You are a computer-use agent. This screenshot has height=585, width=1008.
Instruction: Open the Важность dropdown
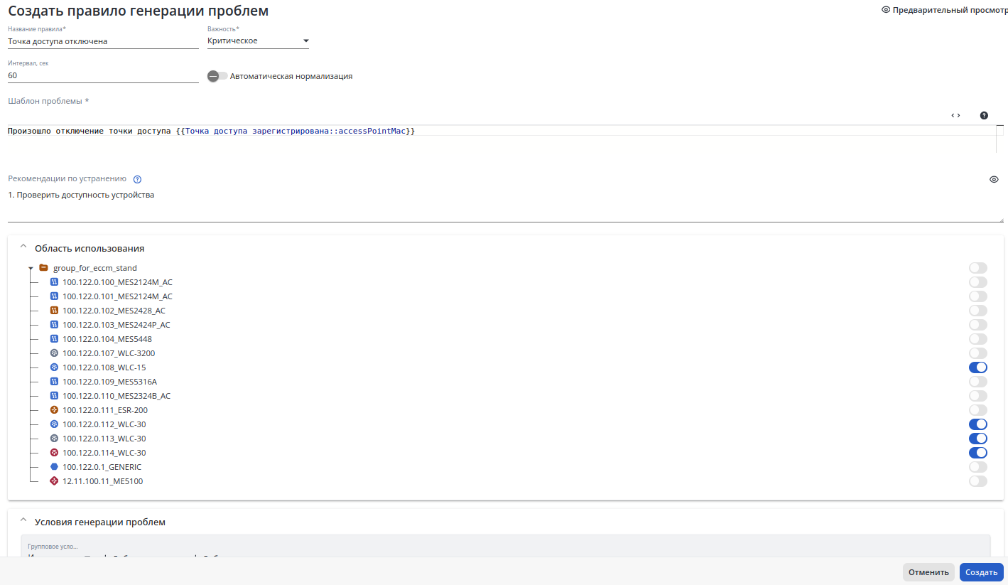point(258,41)
